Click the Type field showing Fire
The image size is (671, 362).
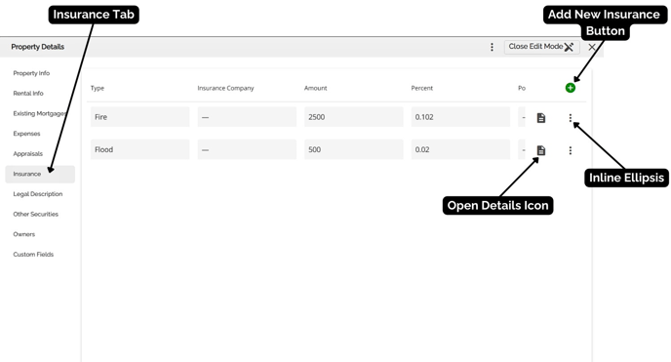point(139,117)
